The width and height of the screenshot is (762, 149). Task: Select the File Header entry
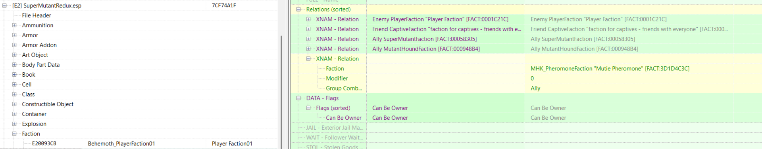pyautogui.click(x=37, y=15)
